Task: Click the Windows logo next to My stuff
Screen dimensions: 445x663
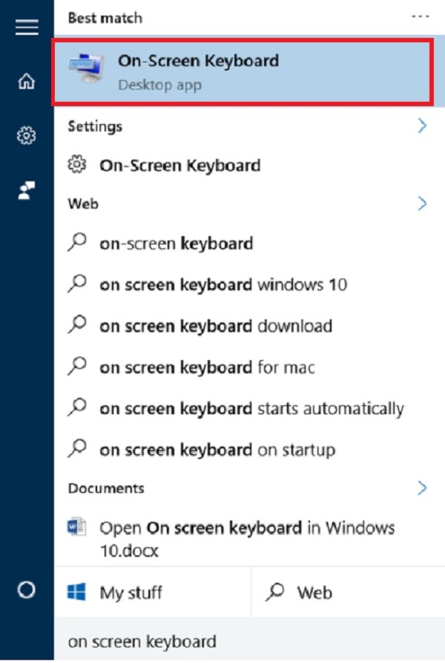Action: [x=78, y=592]
